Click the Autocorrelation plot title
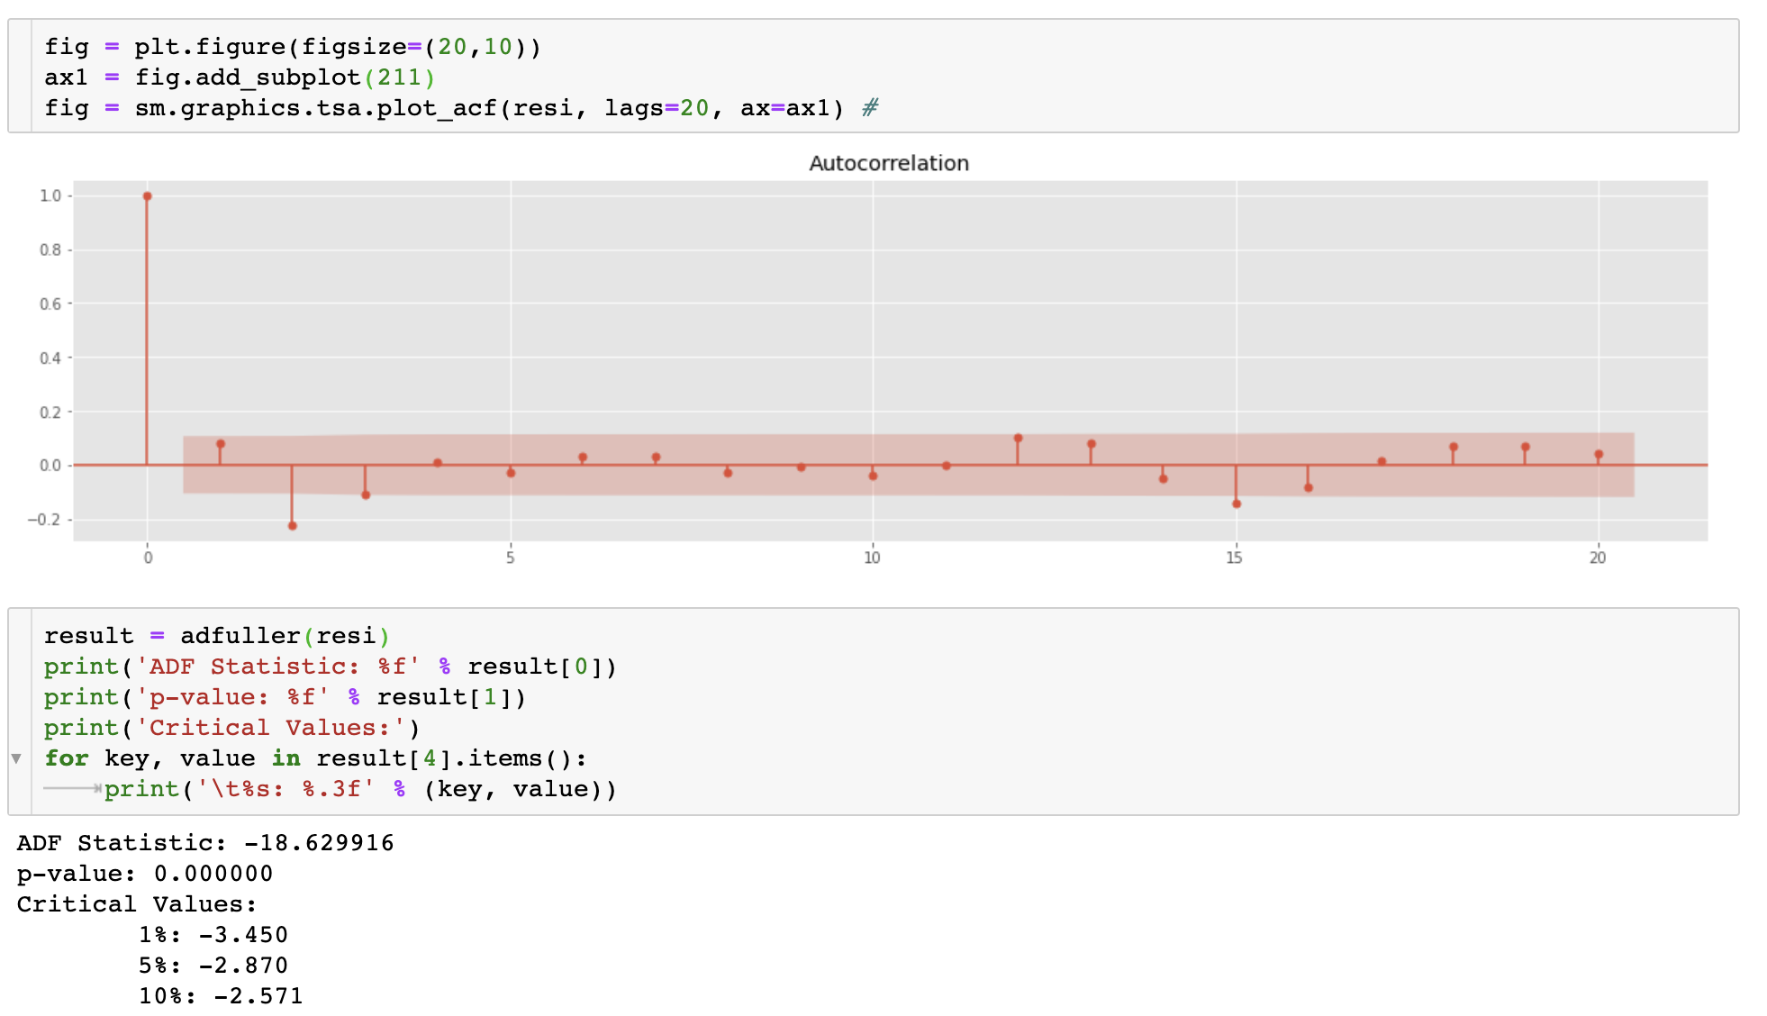The image size is (1767, 1016). (x=888, y=163)
